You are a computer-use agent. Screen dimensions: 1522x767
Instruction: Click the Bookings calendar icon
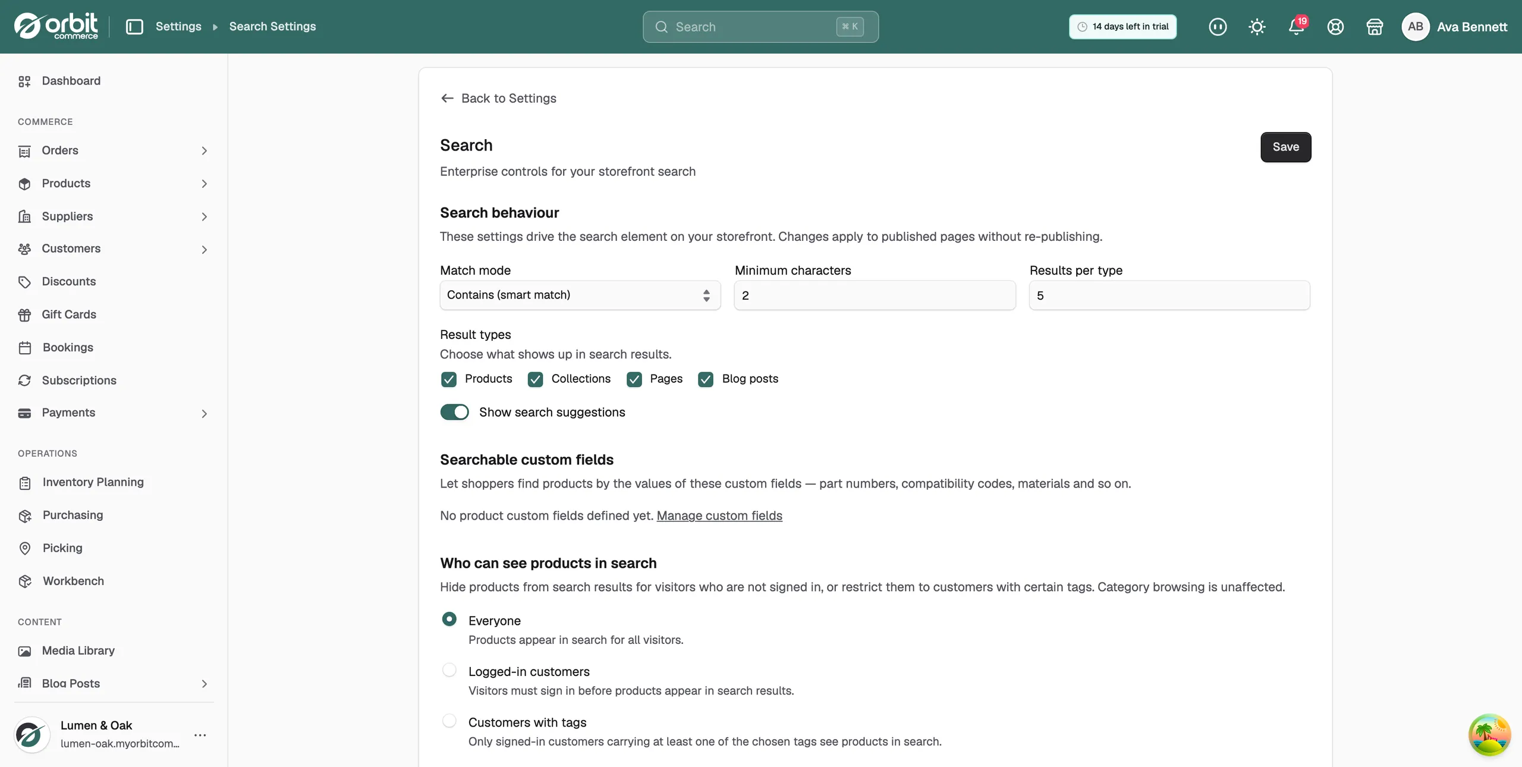pos(24,348)
